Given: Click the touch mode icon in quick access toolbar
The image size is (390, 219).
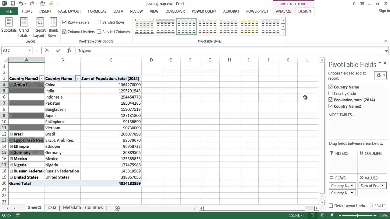Looking at the screenshot, I should tap(43, 4).
